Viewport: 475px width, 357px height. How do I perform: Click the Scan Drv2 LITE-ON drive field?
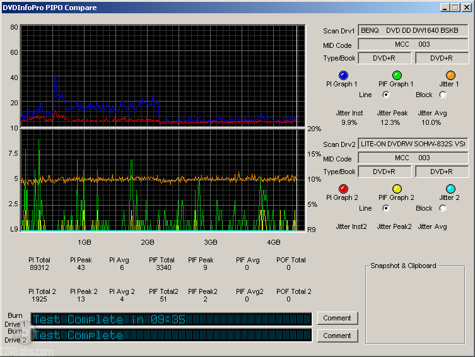(413, 144)
